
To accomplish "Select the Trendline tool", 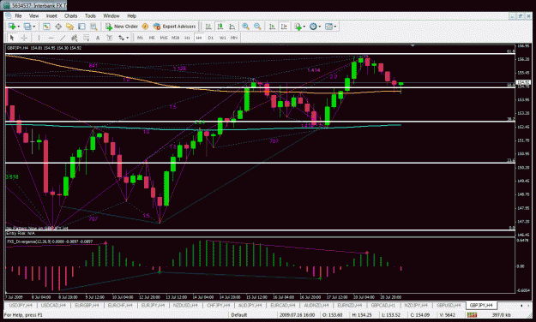I will click(63, 38).
